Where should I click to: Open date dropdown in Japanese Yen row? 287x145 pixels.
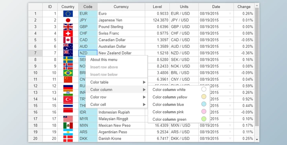tap(230, 20)
